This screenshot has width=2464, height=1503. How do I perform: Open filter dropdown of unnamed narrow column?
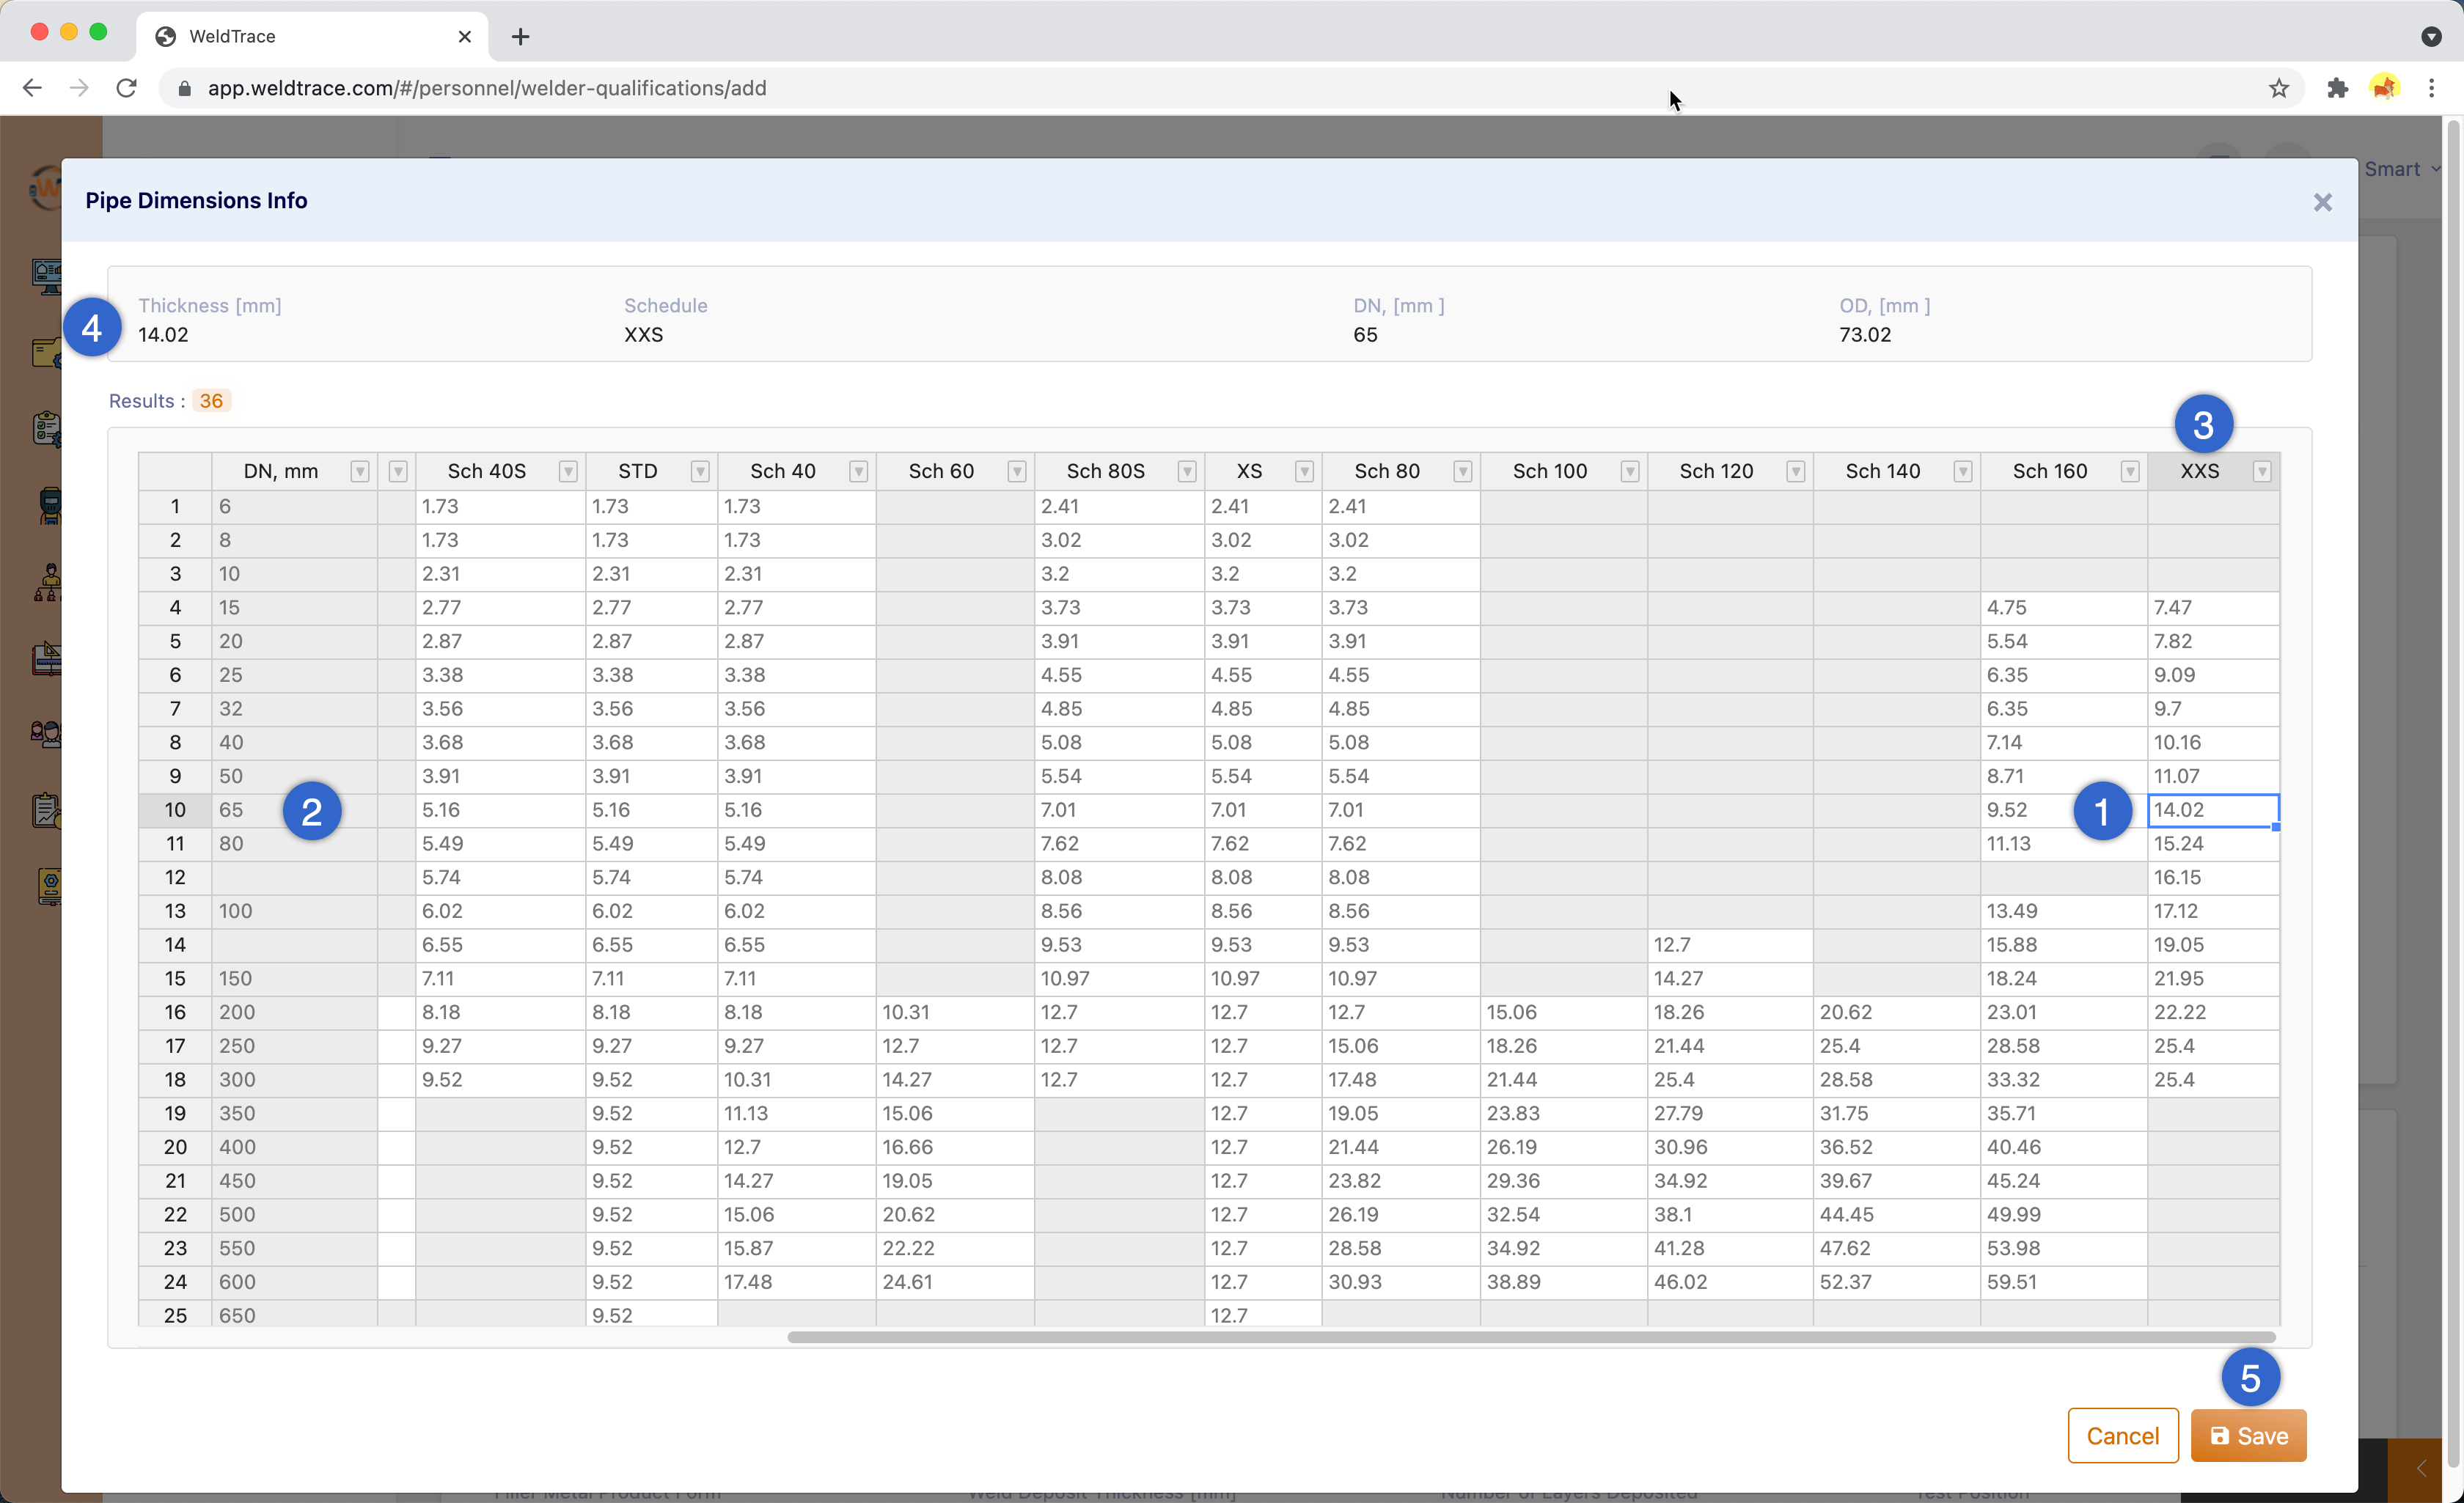[398, 472]
